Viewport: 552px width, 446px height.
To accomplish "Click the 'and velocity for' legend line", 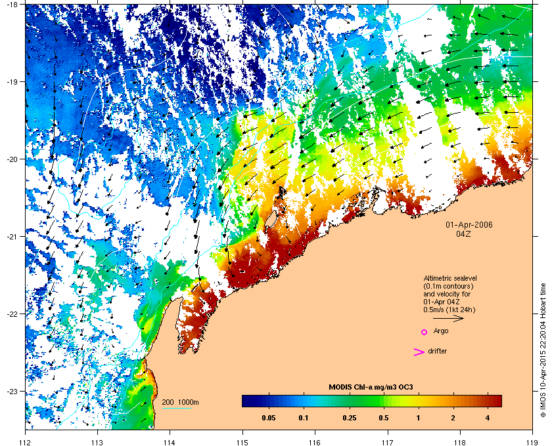I will (447, 294).
